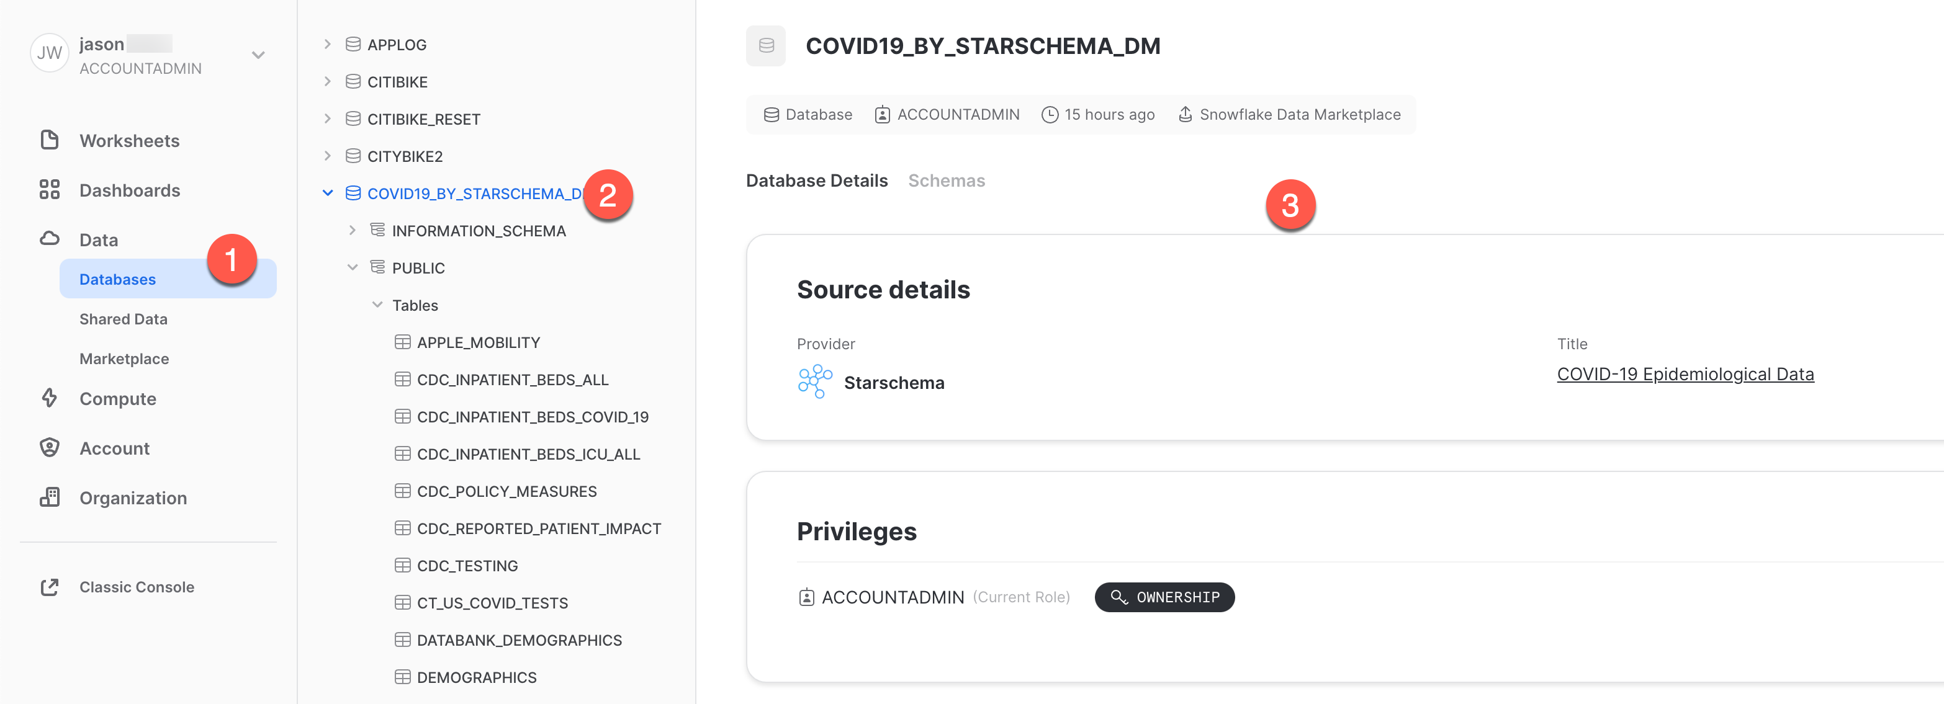Click the OWNERSHIP privilege button
Image resolution: width=1944 pixels, height=704 pixels.
click(1164, 597)
